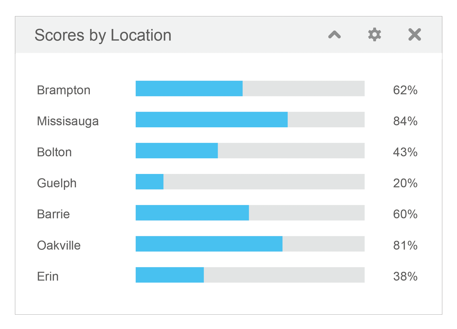Click the Barrie score bar
457x329 pixels.
(250, 213)
